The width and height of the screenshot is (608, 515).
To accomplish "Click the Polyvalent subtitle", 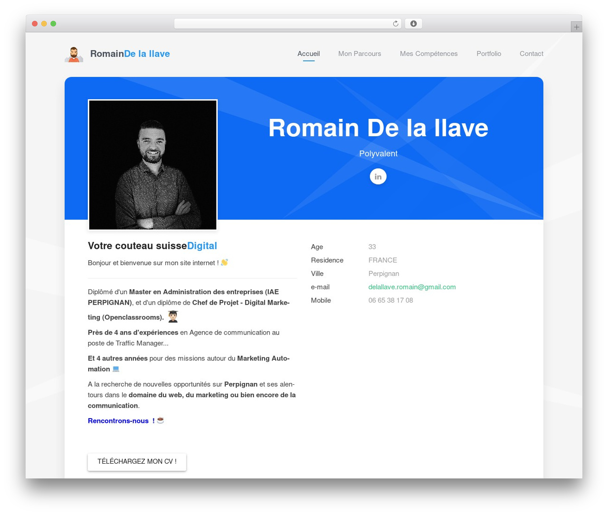I will (x=378, y=153).
